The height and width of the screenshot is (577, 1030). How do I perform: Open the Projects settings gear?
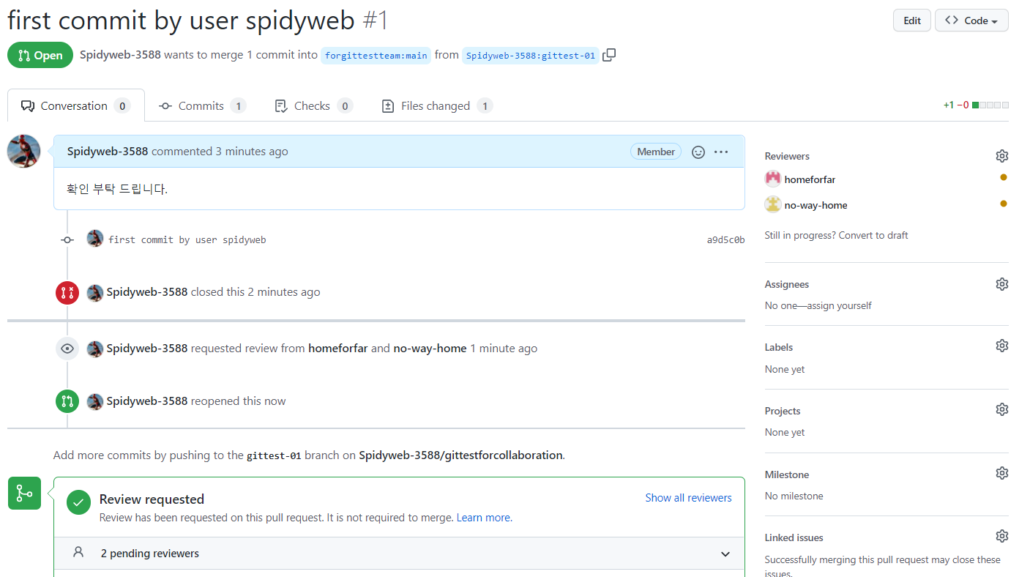point(1002,409)
